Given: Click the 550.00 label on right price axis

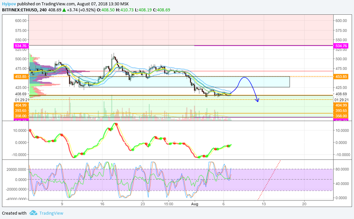Looking at the screenshot, I should [341, 40].
